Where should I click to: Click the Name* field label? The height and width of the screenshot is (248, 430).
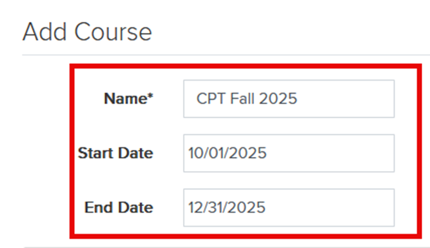[x=128, y=98]
